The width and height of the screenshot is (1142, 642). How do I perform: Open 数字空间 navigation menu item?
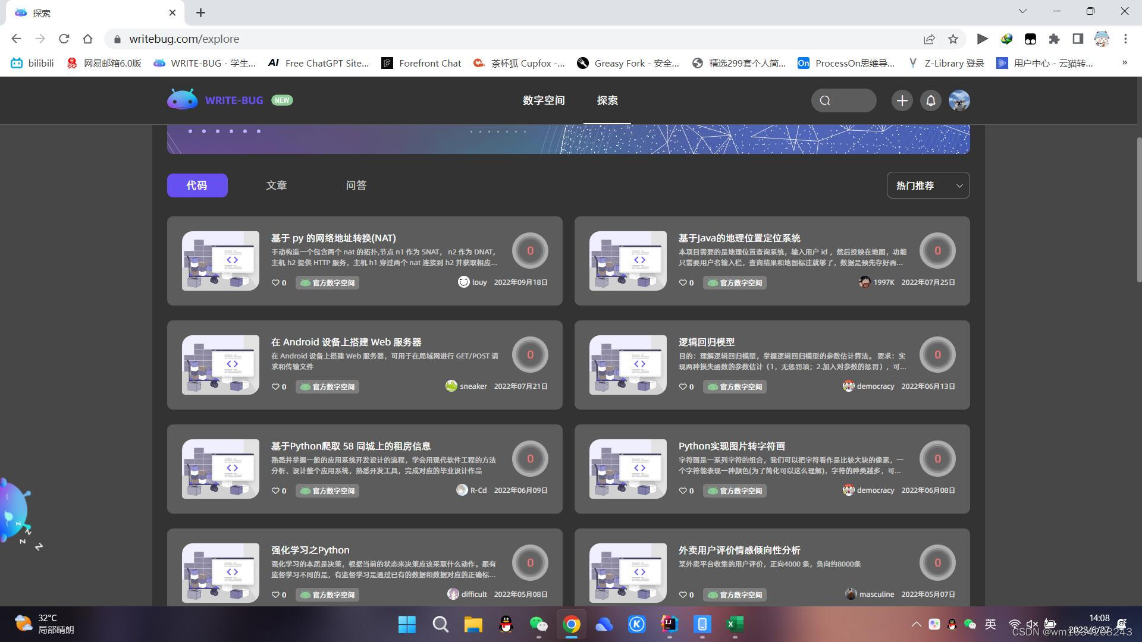coord(543,100)
